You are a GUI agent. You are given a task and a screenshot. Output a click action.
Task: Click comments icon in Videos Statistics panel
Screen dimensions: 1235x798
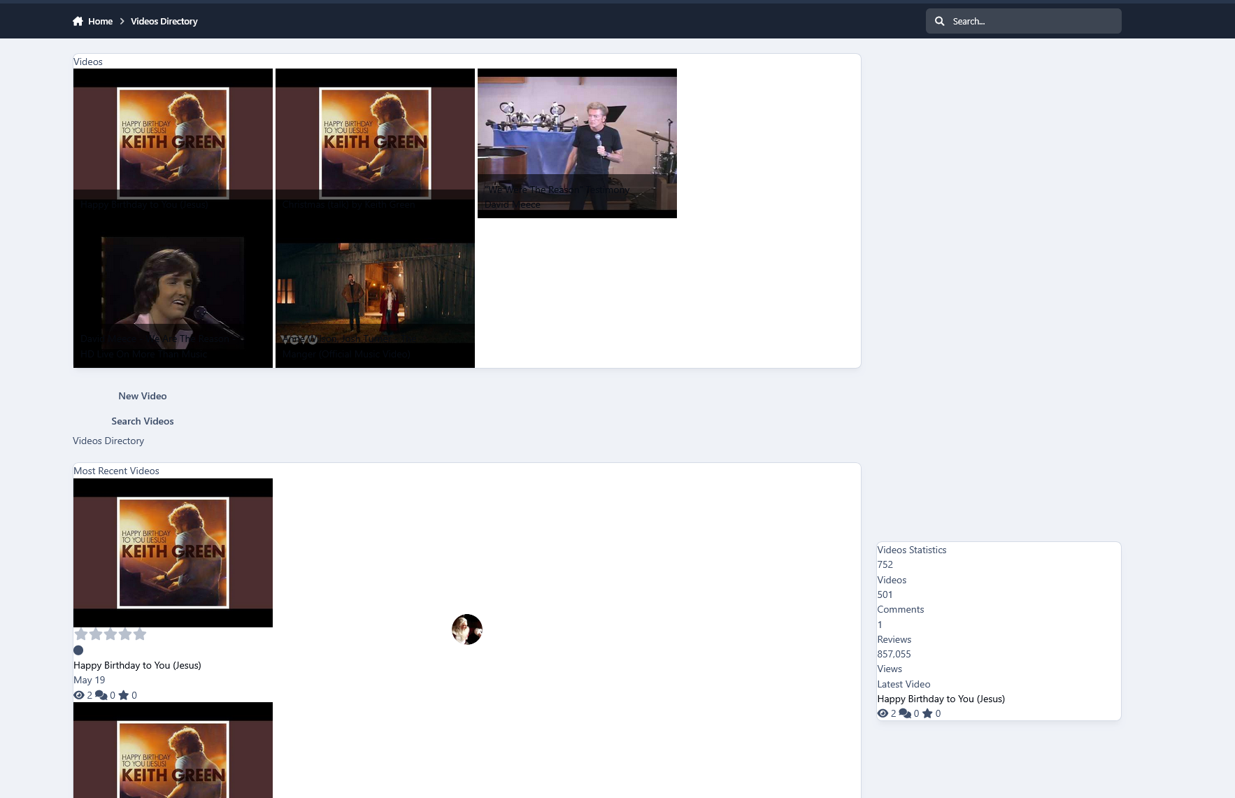pos(905,713)
